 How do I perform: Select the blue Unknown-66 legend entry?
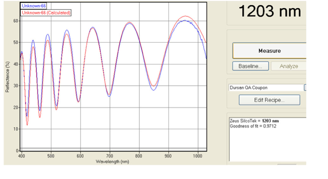pyautogui.click(x=31, y=6)
